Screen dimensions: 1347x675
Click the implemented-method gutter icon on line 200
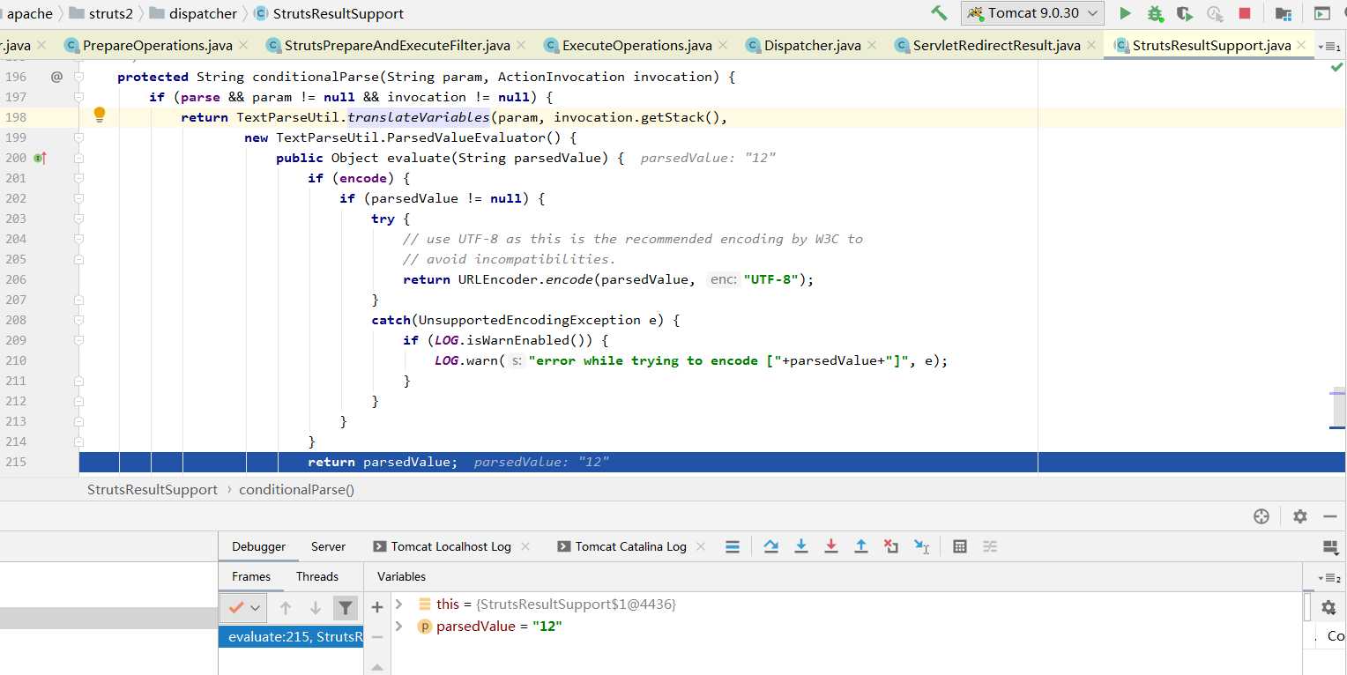pyautogui.click(x=40, y=158)
